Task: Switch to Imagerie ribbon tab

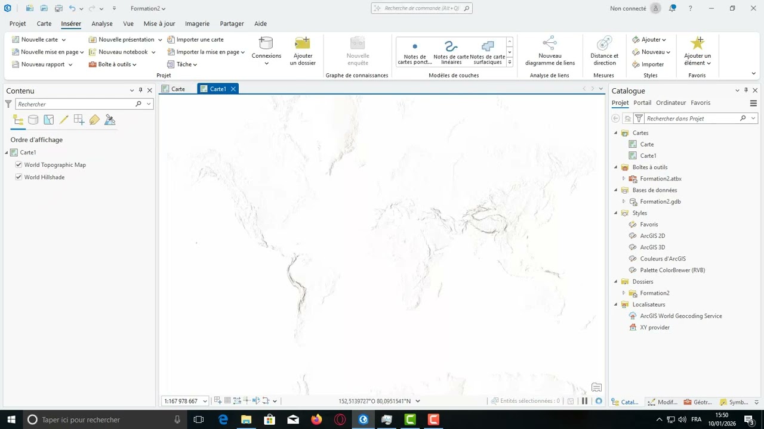Action: (x=197, y=24)
